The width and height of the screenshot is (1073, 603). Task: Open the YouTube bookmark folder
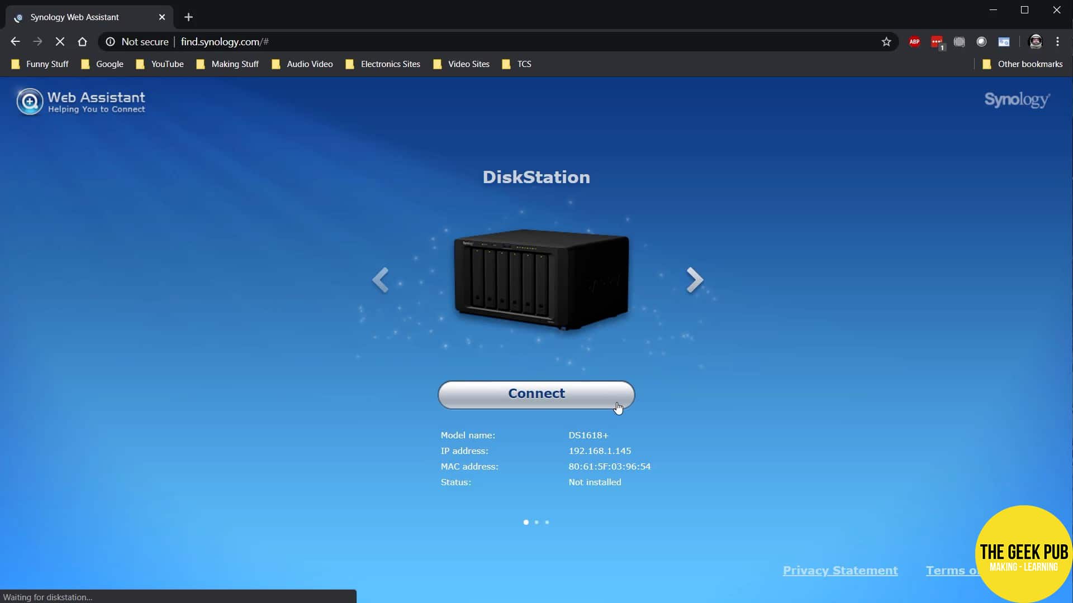[x=160, y=64]
